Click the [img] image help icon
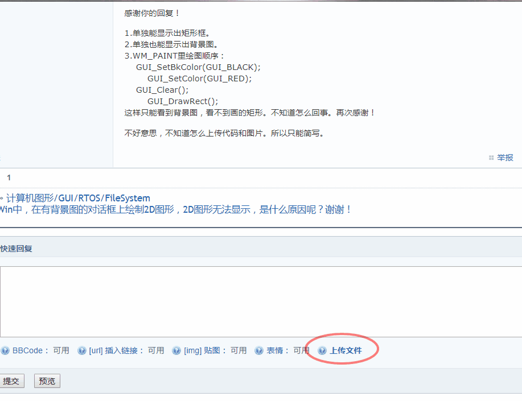Viewport: 522px width, 401px height. (176, 350)
